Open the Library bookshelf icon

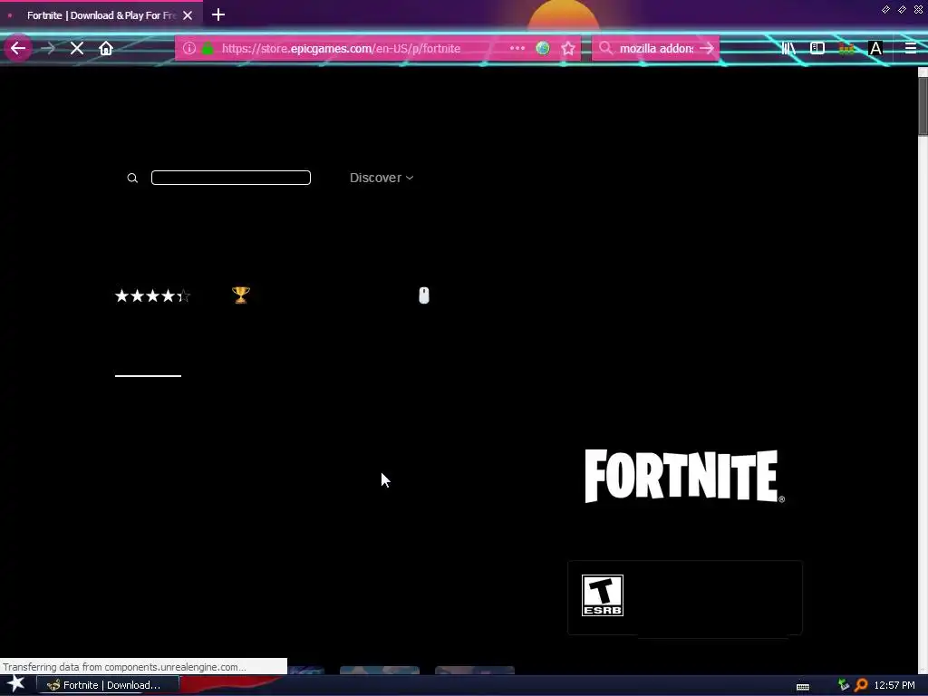[x=788, y=48]
